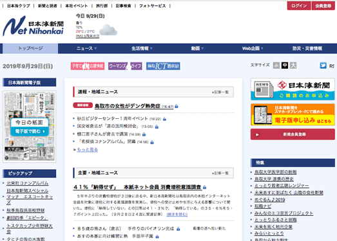Open 記事一覧 link in 速報・地域ニュース

(220, 92)
